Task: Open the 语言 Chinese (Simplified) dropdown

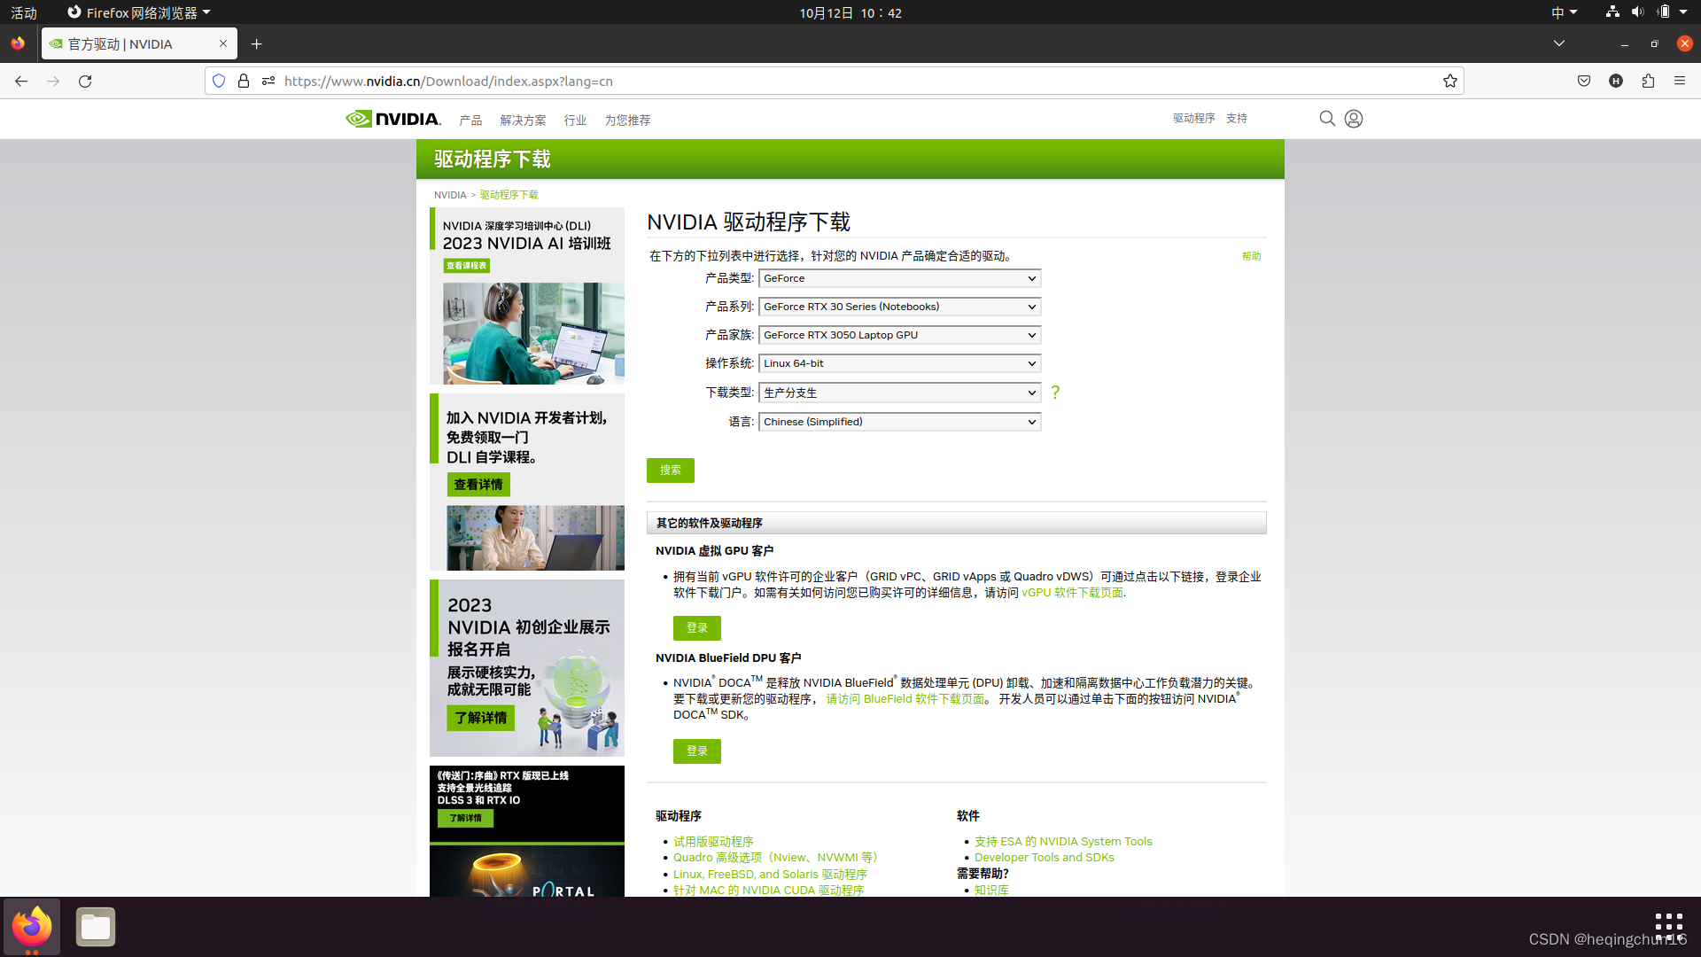Action: 899,422
